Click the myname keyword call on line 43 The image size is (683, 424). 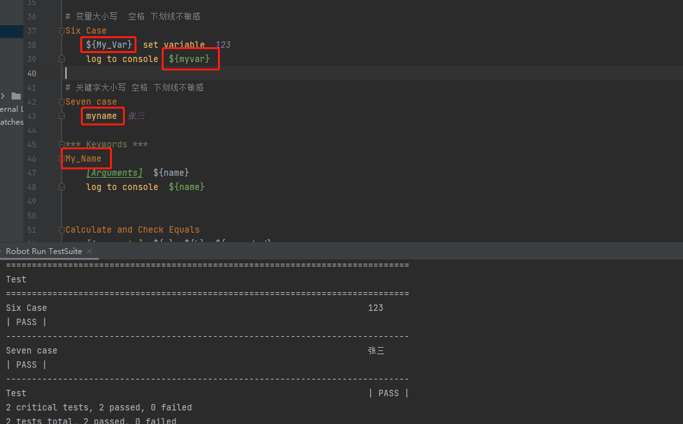point(102,116)
